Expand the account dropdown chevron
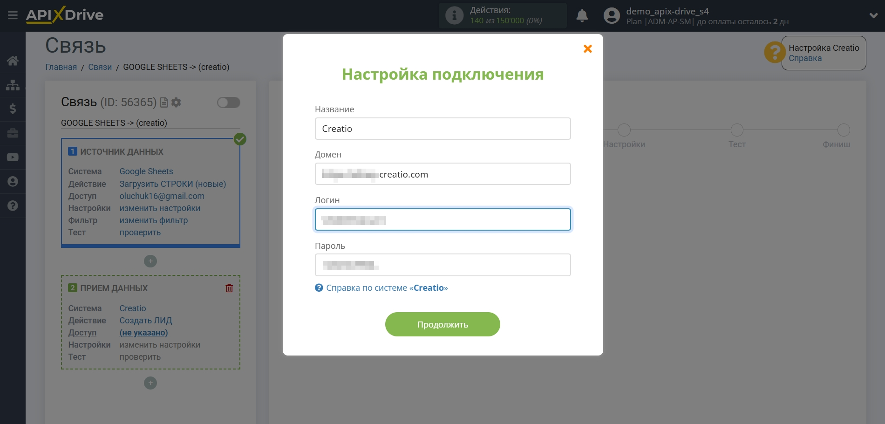This screenshot has height=424, width=885. [x=873, y=15]
